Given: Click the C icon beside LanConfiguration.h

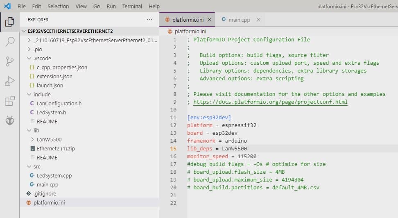Looking at the screenshot, I should pyautogui.click(x=32, y=103).
